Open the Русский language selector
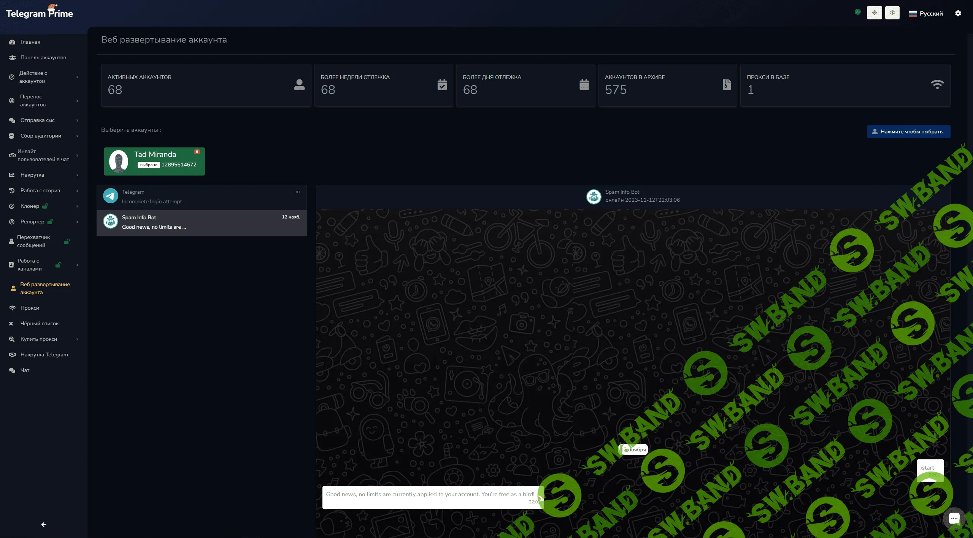The width and height of the screenshot is (973, 538). [925, 13]
